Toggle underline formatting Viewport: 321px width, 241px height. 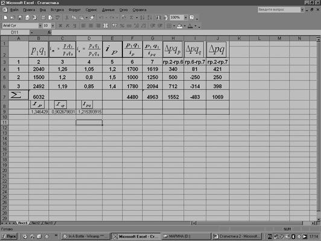click(75, 26)
